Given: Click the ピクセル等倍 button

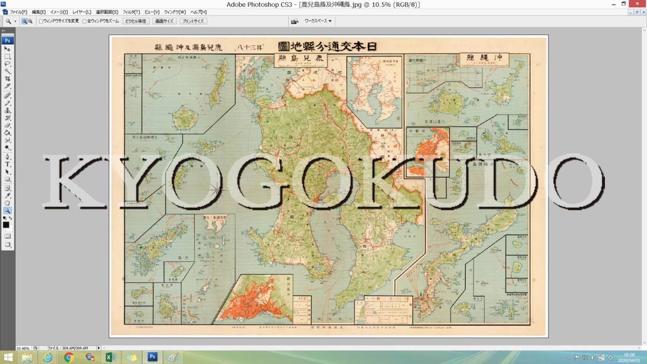Looking at the screenshot, I should 135,22.
